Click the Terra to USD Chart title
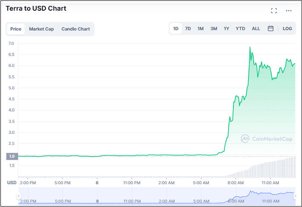 [36, 9]
